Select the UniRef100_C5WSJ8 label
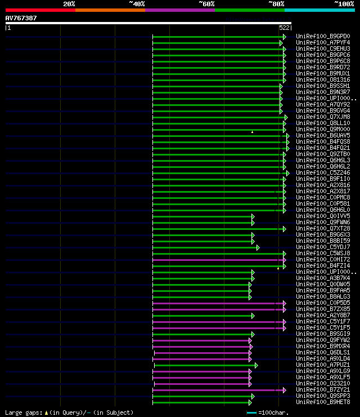Image resolution: width=360 pixels, height=417 pixels. (323, 253)
